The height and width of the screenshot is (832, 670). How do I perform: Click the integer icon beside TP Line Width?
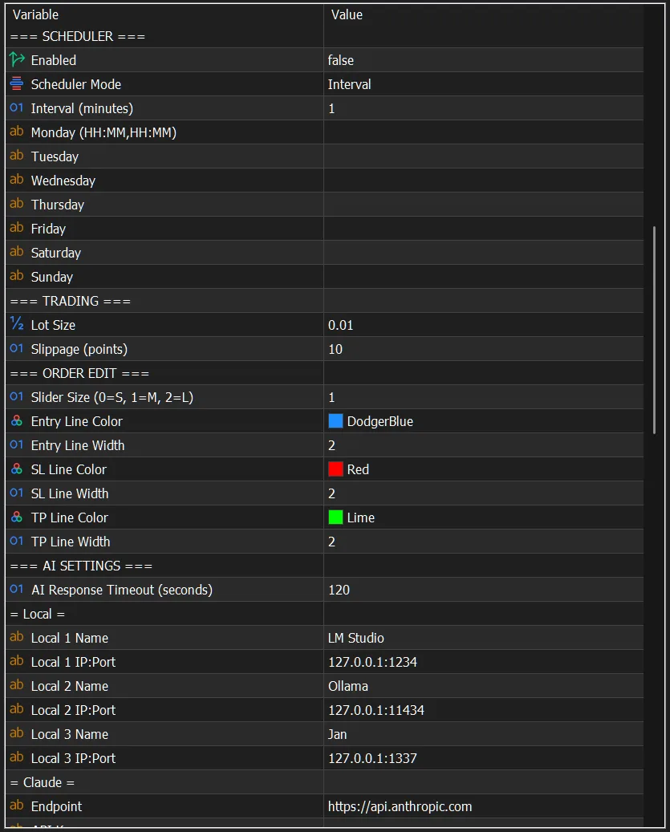tap(17, 542)
